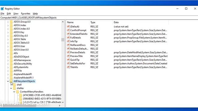Click the REG_SZ type of TileInfo row
198x111 pixels.
coord(94,67)
